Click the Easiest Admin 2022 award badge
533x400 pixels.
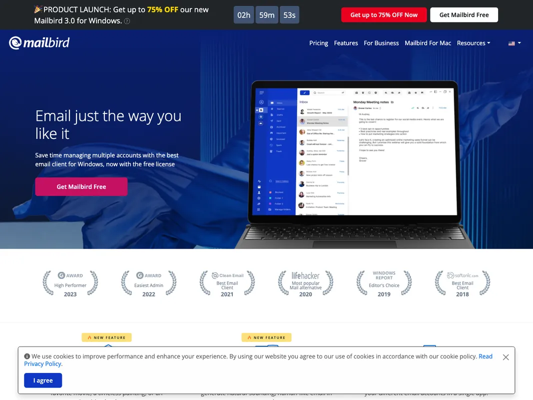tap(149, 283)
